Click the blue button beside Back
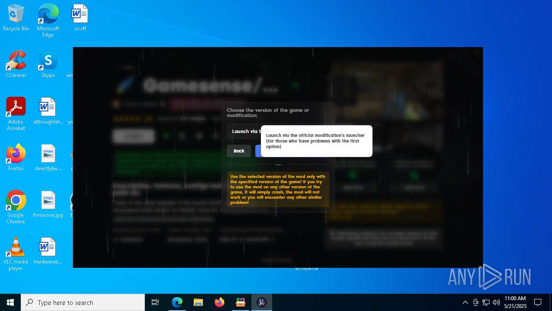This screenshot has height=311, width=552. tap(258, 151)
